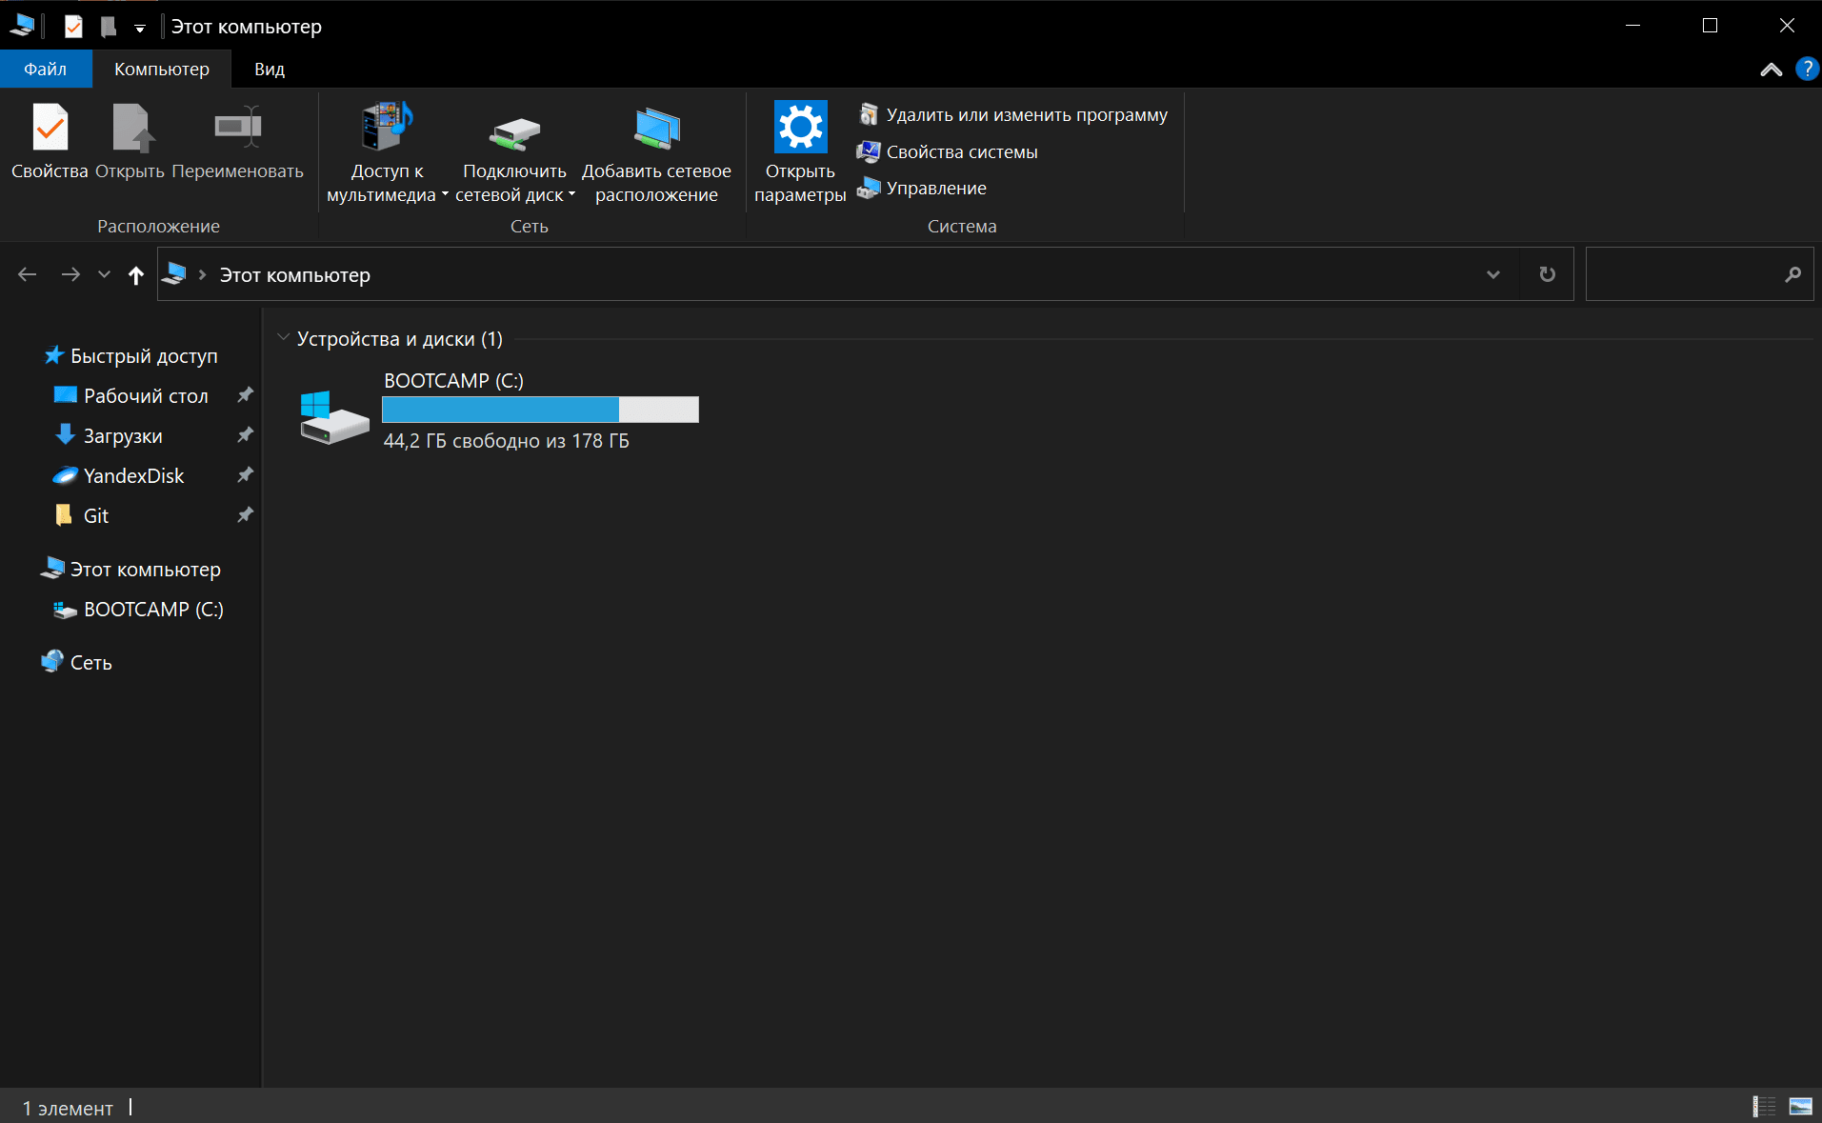Click address path separator chevron
The height and width of the screenshot is (1123, 1822).
(202, 274)
